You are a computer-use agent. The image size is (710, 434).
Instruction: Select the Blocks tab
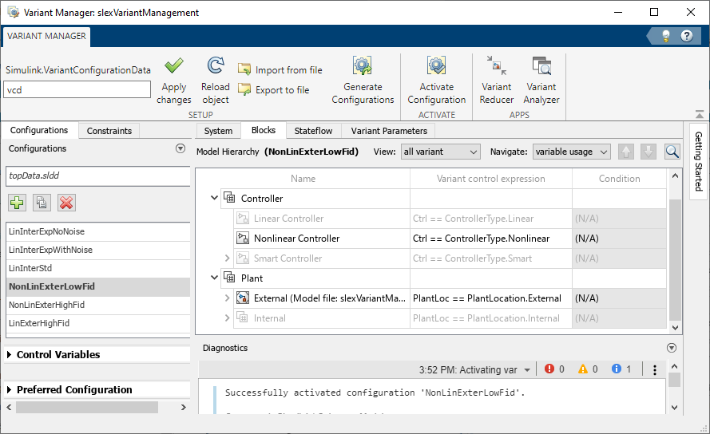coord(263,130)
